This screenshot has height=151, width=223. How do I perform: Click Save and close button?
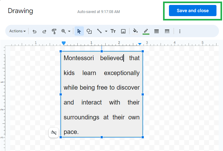193,11
